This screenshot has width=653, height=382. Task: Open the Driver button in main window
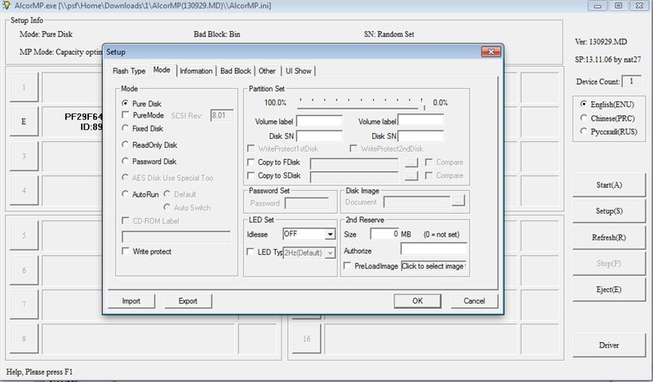609,345
